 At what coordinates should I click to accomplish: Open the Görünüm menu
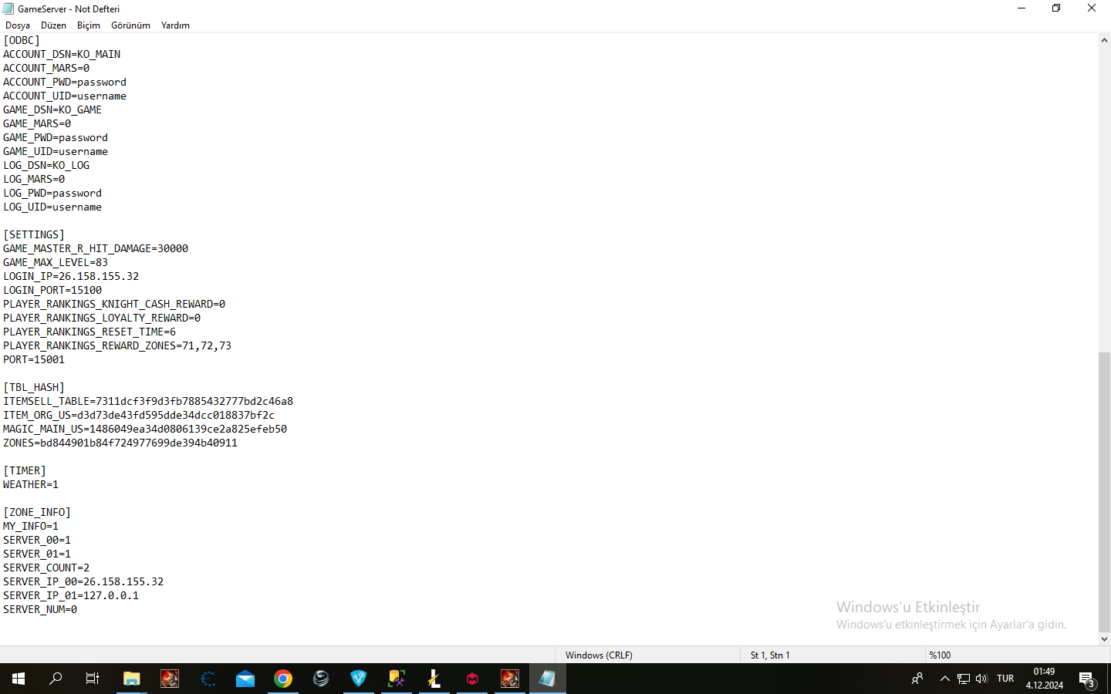(130, 25)
